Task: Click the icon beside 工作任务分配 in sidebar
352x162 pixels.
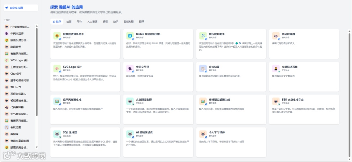Action: pyautogui.click(x=7, y=67)
